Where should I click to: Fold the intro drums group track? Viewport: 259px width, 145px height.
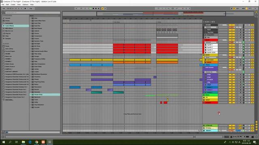point(204,67)
